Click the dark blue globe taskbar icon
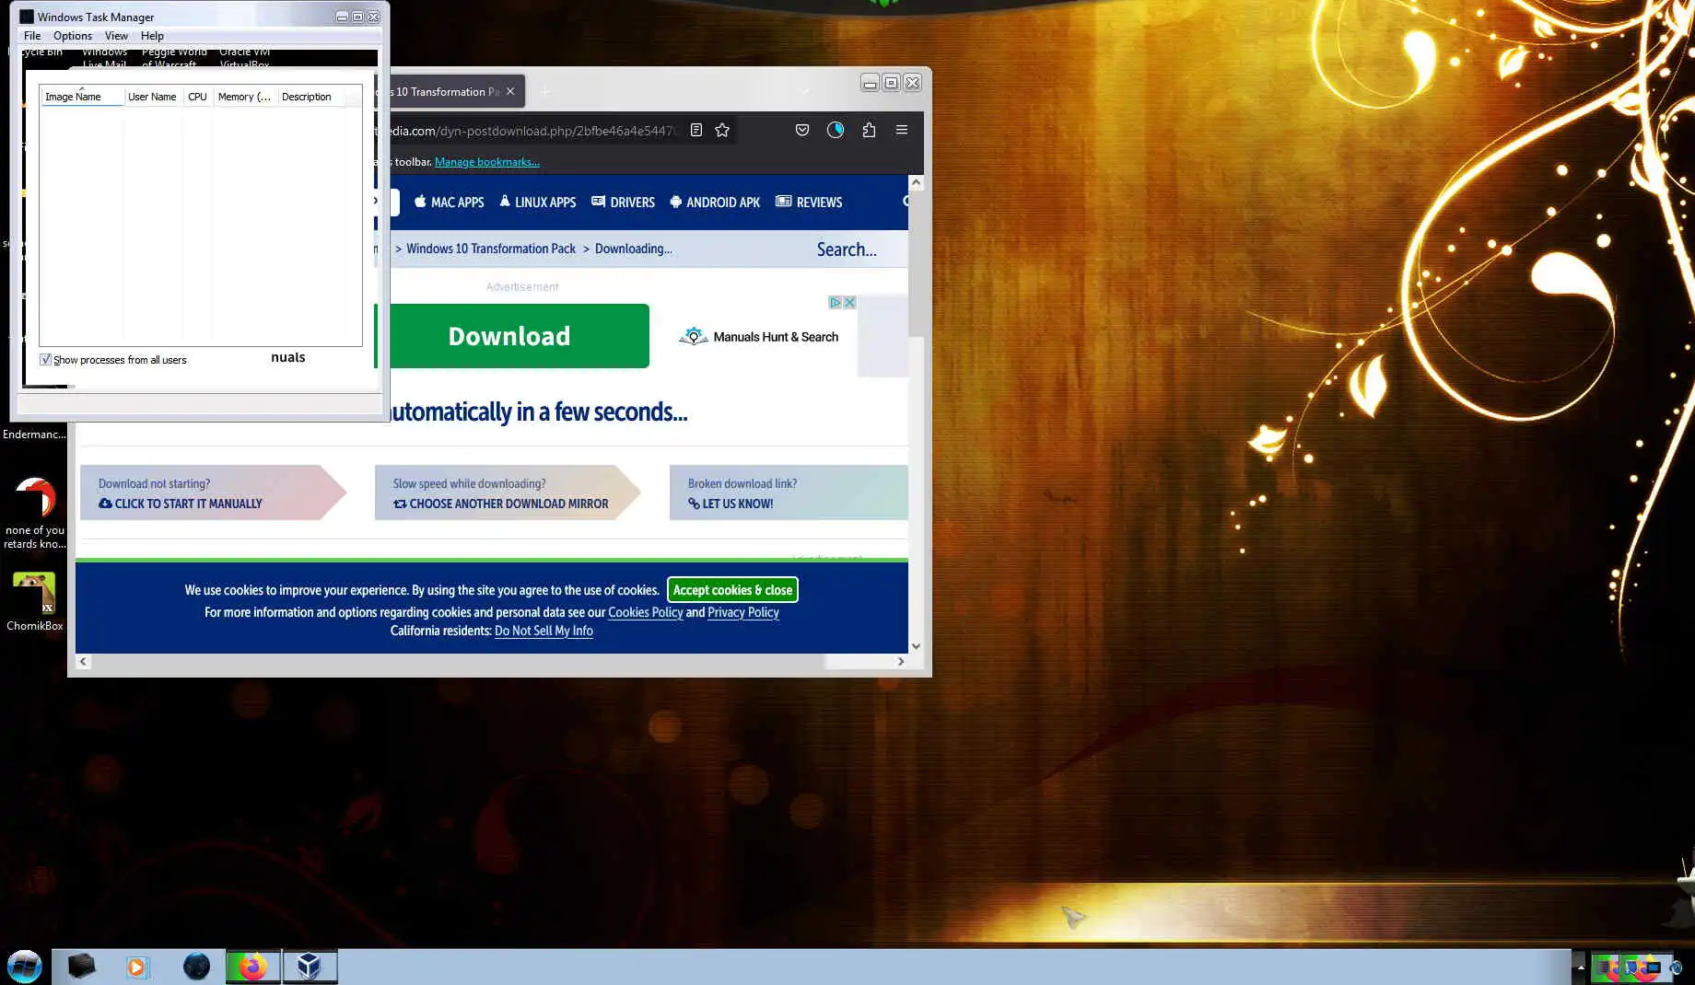This screenshot has height=985, width=1695. click(x=196, y=966)
